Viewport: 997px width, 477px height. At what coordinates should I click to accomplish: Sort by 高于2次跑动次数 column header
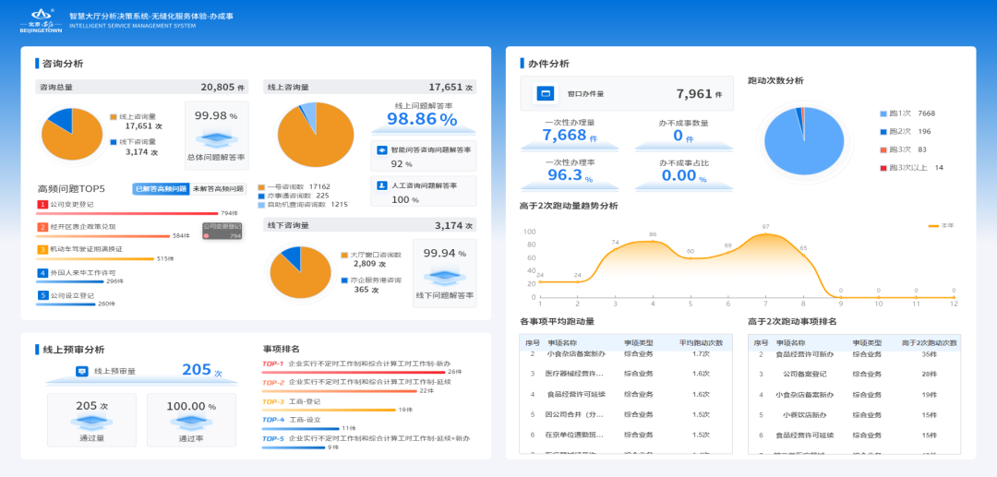[x=929, y=342]
